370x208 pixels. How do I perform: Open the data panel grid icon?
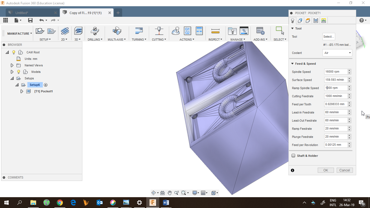(5, 20)
